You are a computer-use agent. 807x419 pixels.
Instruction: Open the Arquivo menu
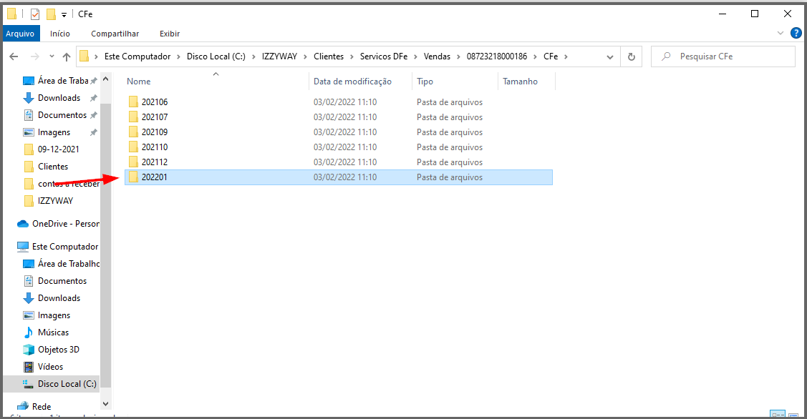(x=20, y=34)
